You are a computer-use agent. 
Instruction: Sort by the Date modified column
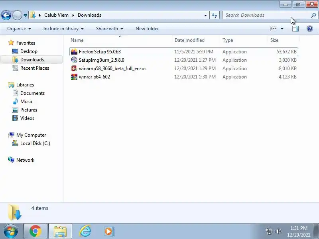coord(196,40)
